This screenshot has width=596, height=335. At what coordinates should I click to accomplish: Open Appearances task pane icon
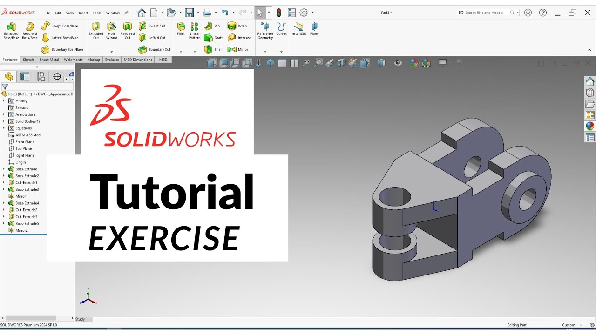click(590, 126)
